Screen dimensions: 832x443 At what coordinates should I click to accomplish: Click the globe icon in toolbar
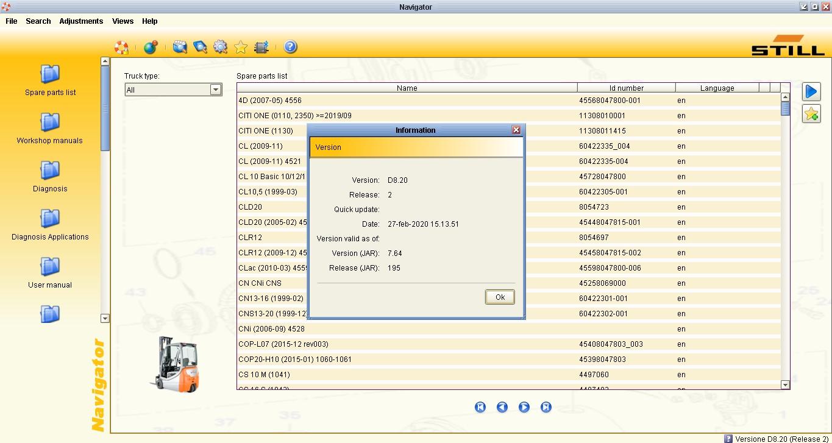click(150, 47)
